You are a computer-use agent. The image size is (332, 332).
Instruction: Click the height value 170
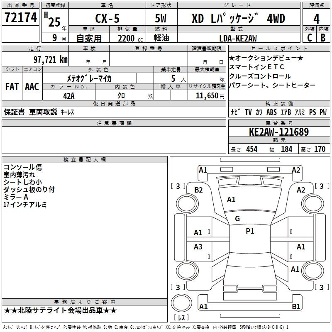click(x=320, y=149)
